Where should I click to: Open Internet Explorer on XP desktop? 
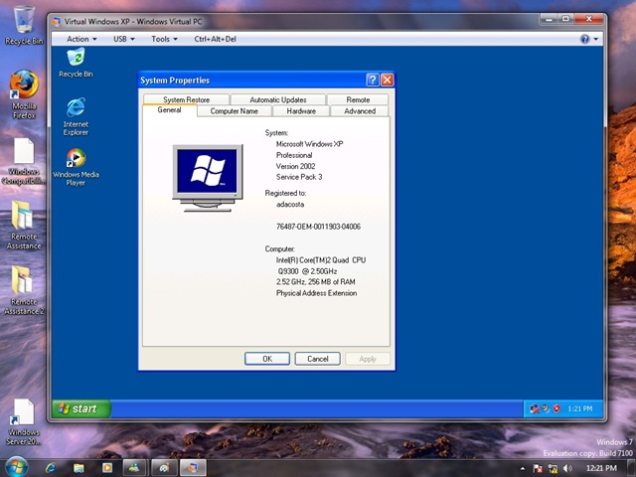[76, 116]
